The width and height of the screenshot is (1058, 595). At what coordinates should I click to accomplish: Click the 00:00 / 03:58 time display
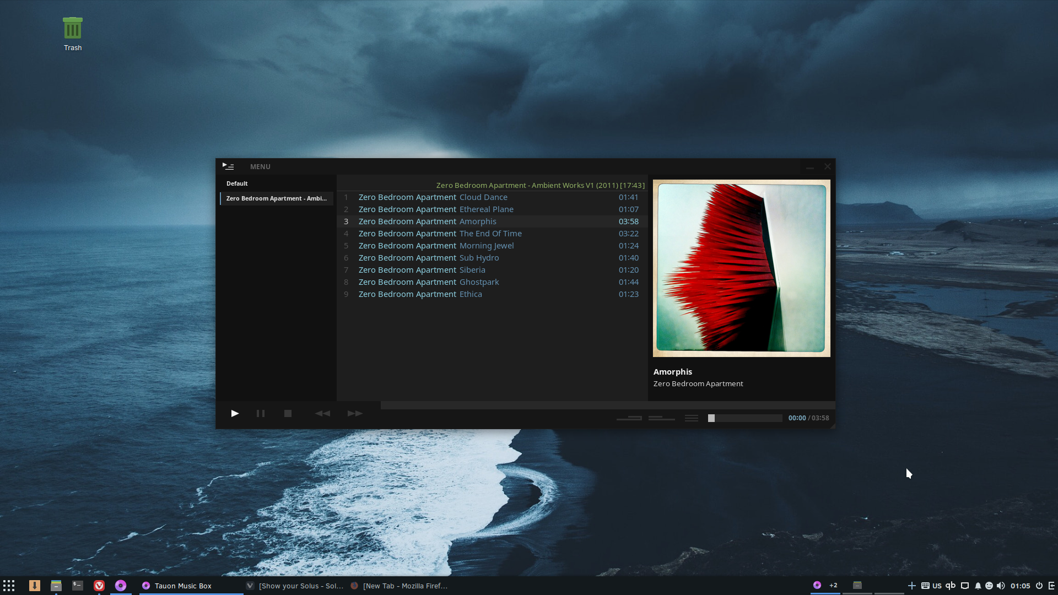click(x=808, y=418)
